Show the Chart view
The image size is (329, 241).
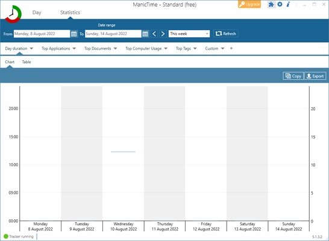(x=10, y=62)
